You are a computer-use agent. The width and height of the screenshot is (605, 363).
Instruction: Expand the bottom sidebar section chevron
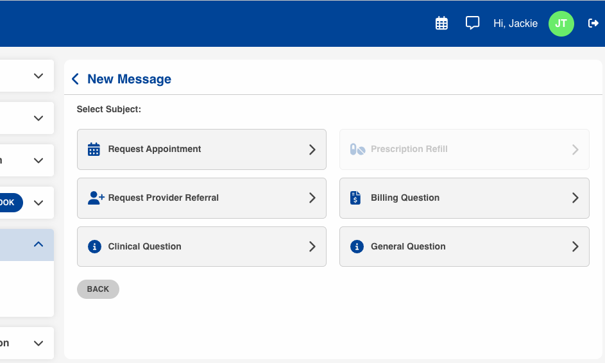point(38,343)
